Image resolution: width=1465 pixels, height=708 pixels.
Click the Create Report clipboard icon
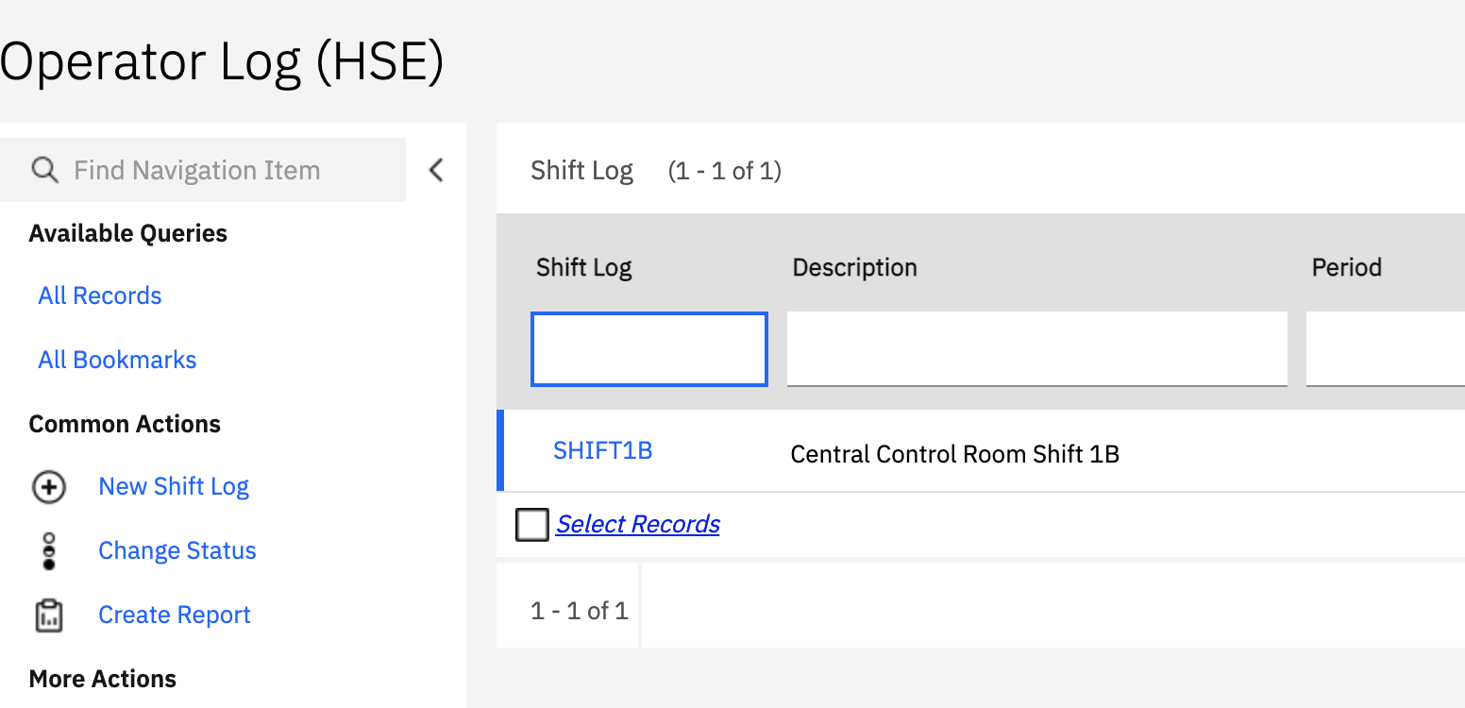pos(49,615)
